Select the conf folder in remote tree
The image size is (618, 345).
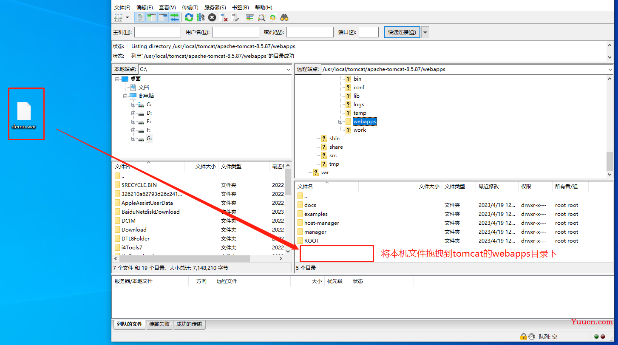click(x=359, y=88)
